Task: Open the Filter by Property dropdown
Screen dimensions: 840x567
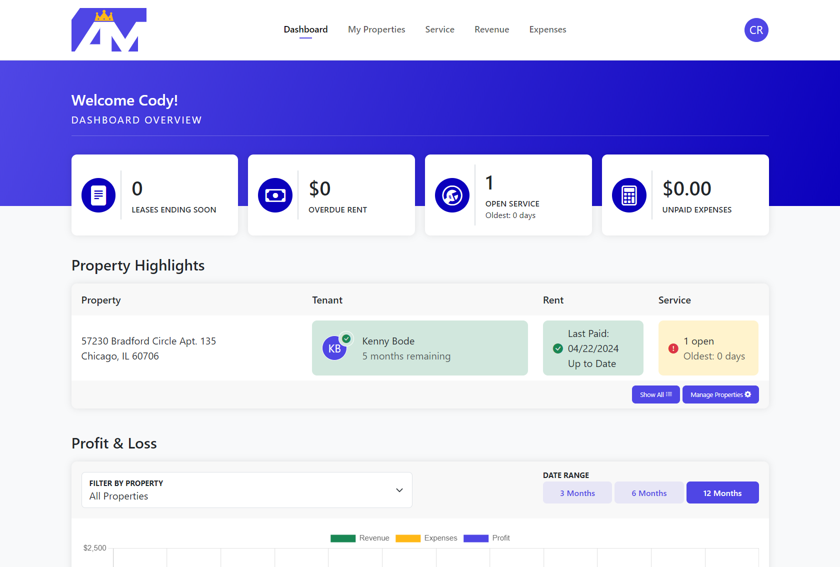Action: click(246, 490)
